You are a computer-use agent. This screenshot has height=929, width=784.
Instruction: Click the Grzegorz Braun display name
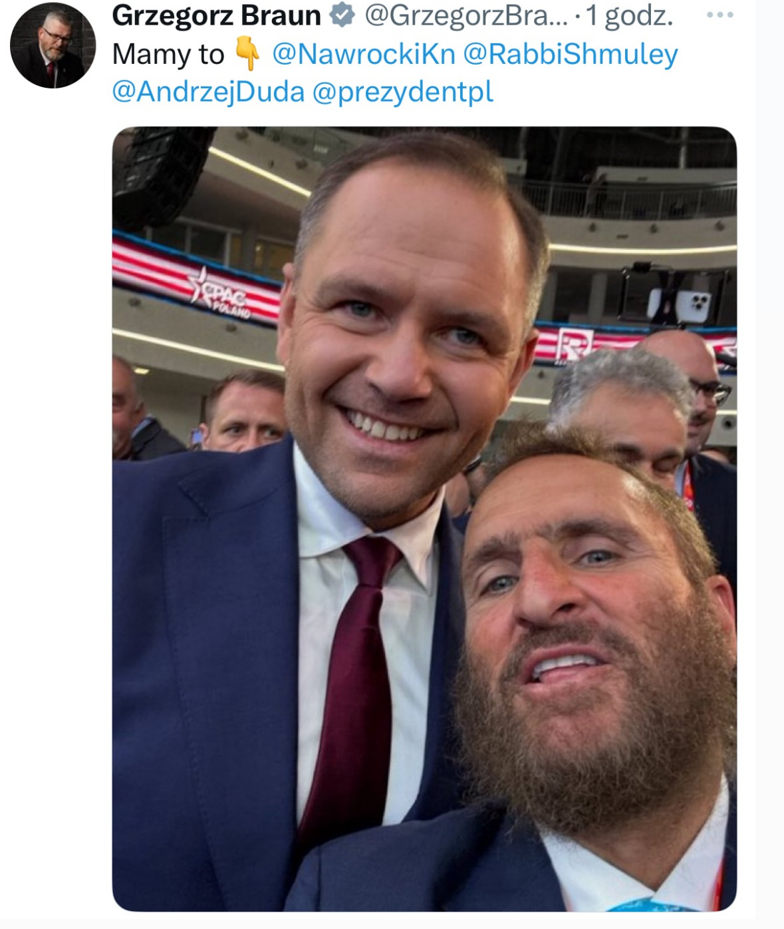tap(216, 15)
